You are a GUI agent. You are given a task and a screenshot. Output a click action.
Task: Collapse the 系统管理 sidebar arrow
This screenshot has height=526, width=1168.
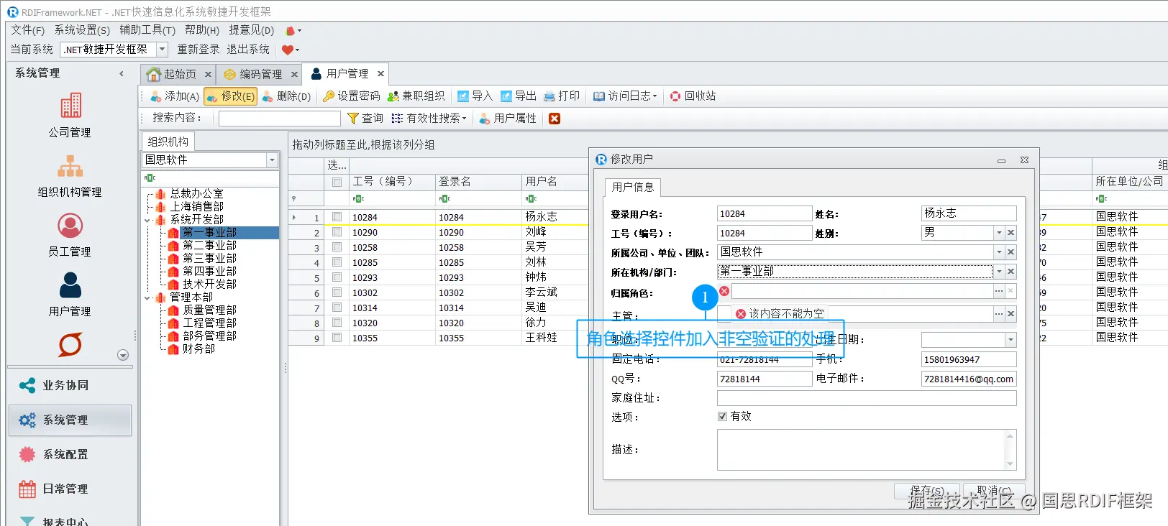(121, 73)
